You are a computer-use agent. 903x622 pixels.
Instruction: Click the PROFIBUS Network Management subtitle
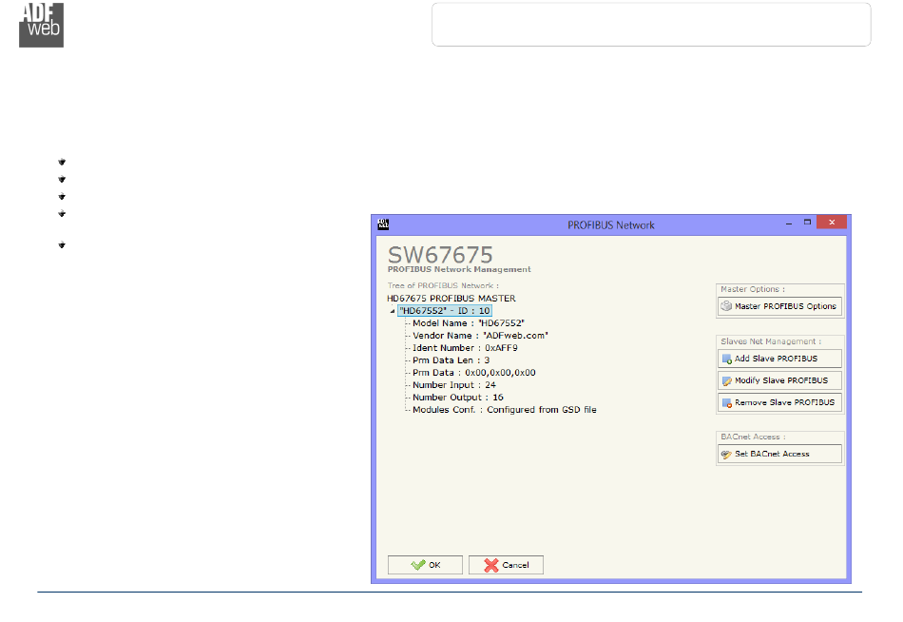tap(459, 269)
